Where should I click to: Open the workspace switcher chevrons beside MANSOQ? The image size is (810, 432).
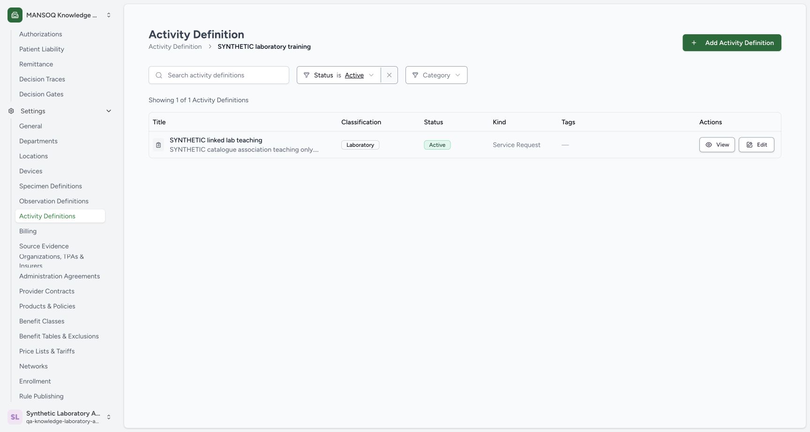[109, 15]
